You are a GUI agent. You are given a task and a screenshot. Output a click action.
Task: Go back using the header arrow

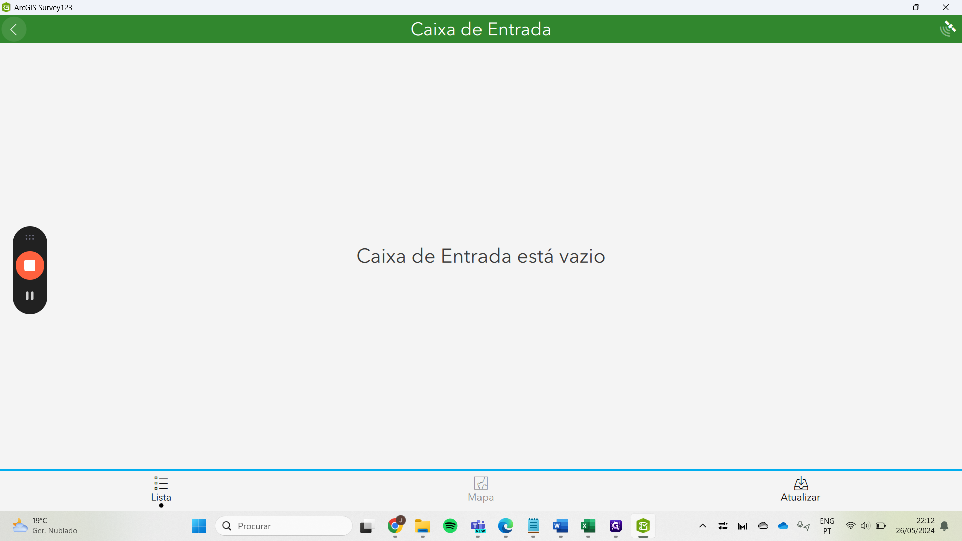[14, 29]
